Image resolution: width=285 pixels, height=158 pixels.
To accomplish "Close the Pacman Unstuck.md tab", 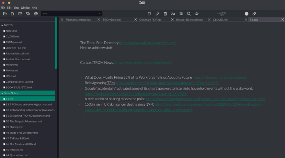I will click(62, 20).
